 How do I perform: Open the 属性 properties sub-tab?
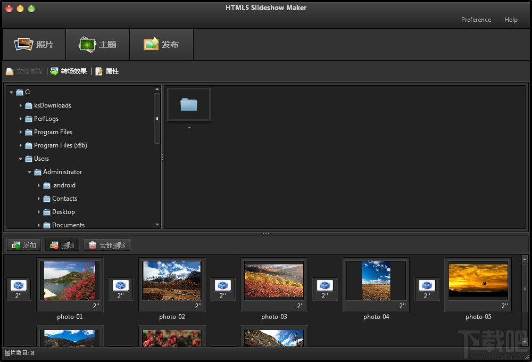107,71
